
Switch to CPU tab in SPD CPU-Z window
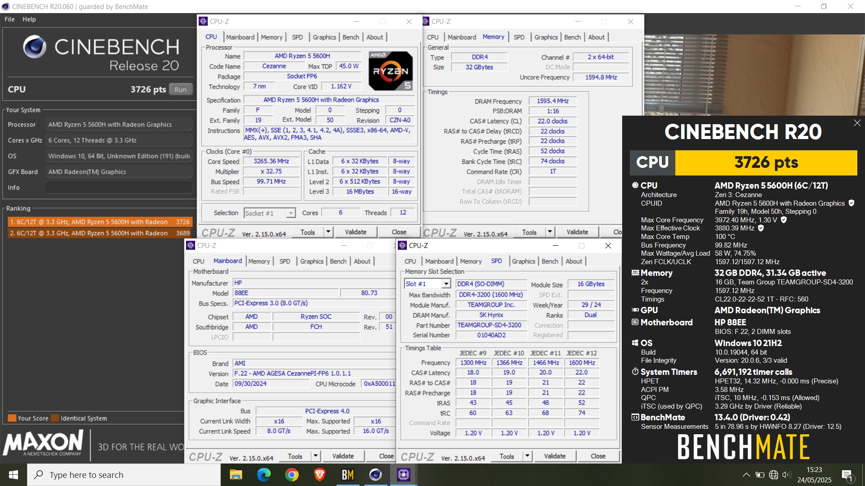coord(410,261)
